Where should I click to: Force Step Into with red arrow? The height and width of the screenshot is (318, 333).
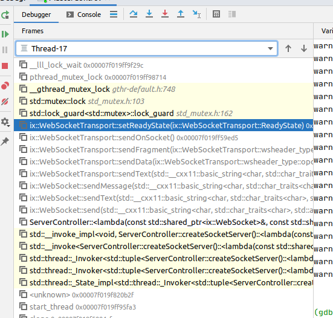[x=165, y=14]
